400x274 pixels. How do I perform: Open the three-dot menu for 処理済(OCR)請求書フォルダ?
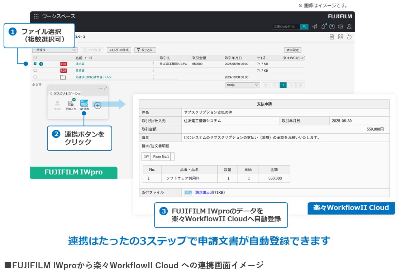pos(153,77)
